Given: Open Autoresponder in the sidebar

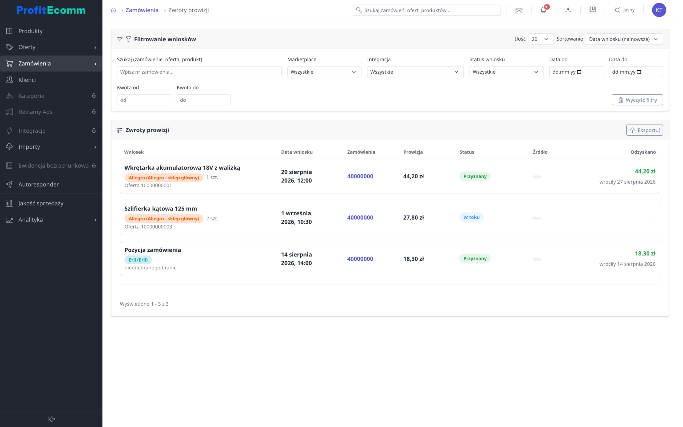Looking at the screenshot, I should click(51, 184).
